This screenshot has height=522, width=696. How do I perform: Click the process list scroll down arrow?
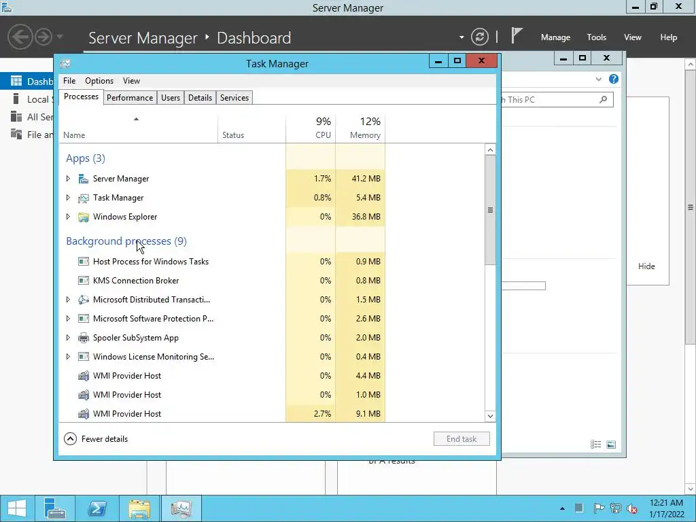pos(490,416)
